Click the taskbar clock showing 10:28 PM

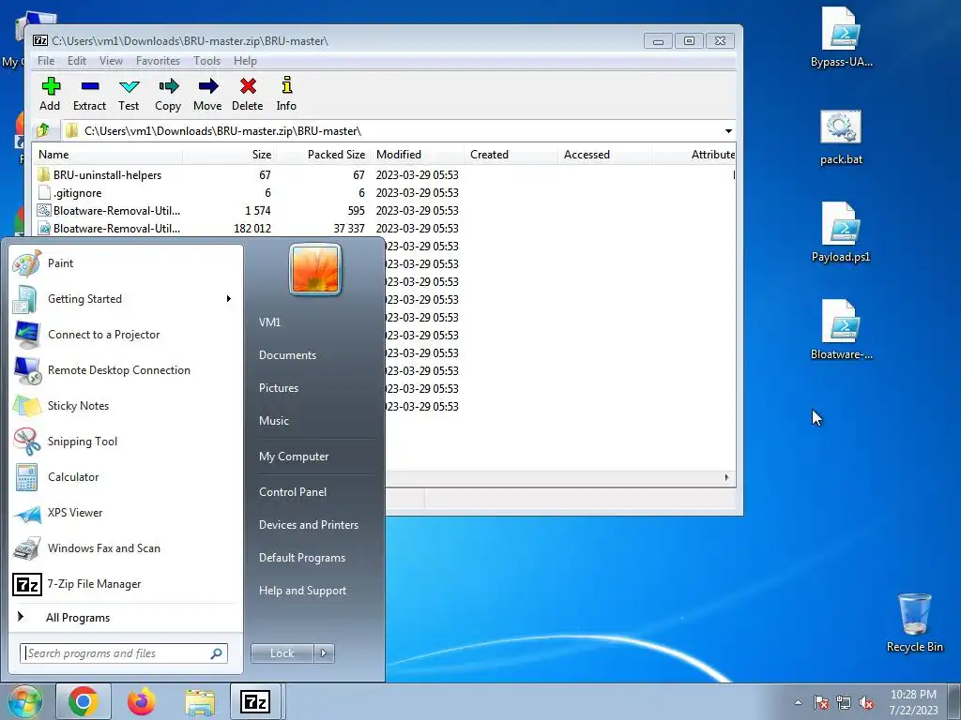[913, 702]
